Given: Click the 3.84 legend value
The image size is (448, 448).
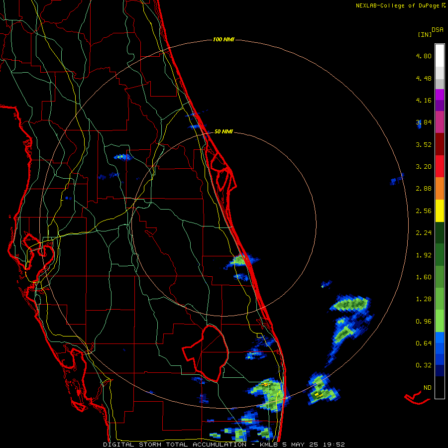Looking at the screenshot, I should 424,122.
